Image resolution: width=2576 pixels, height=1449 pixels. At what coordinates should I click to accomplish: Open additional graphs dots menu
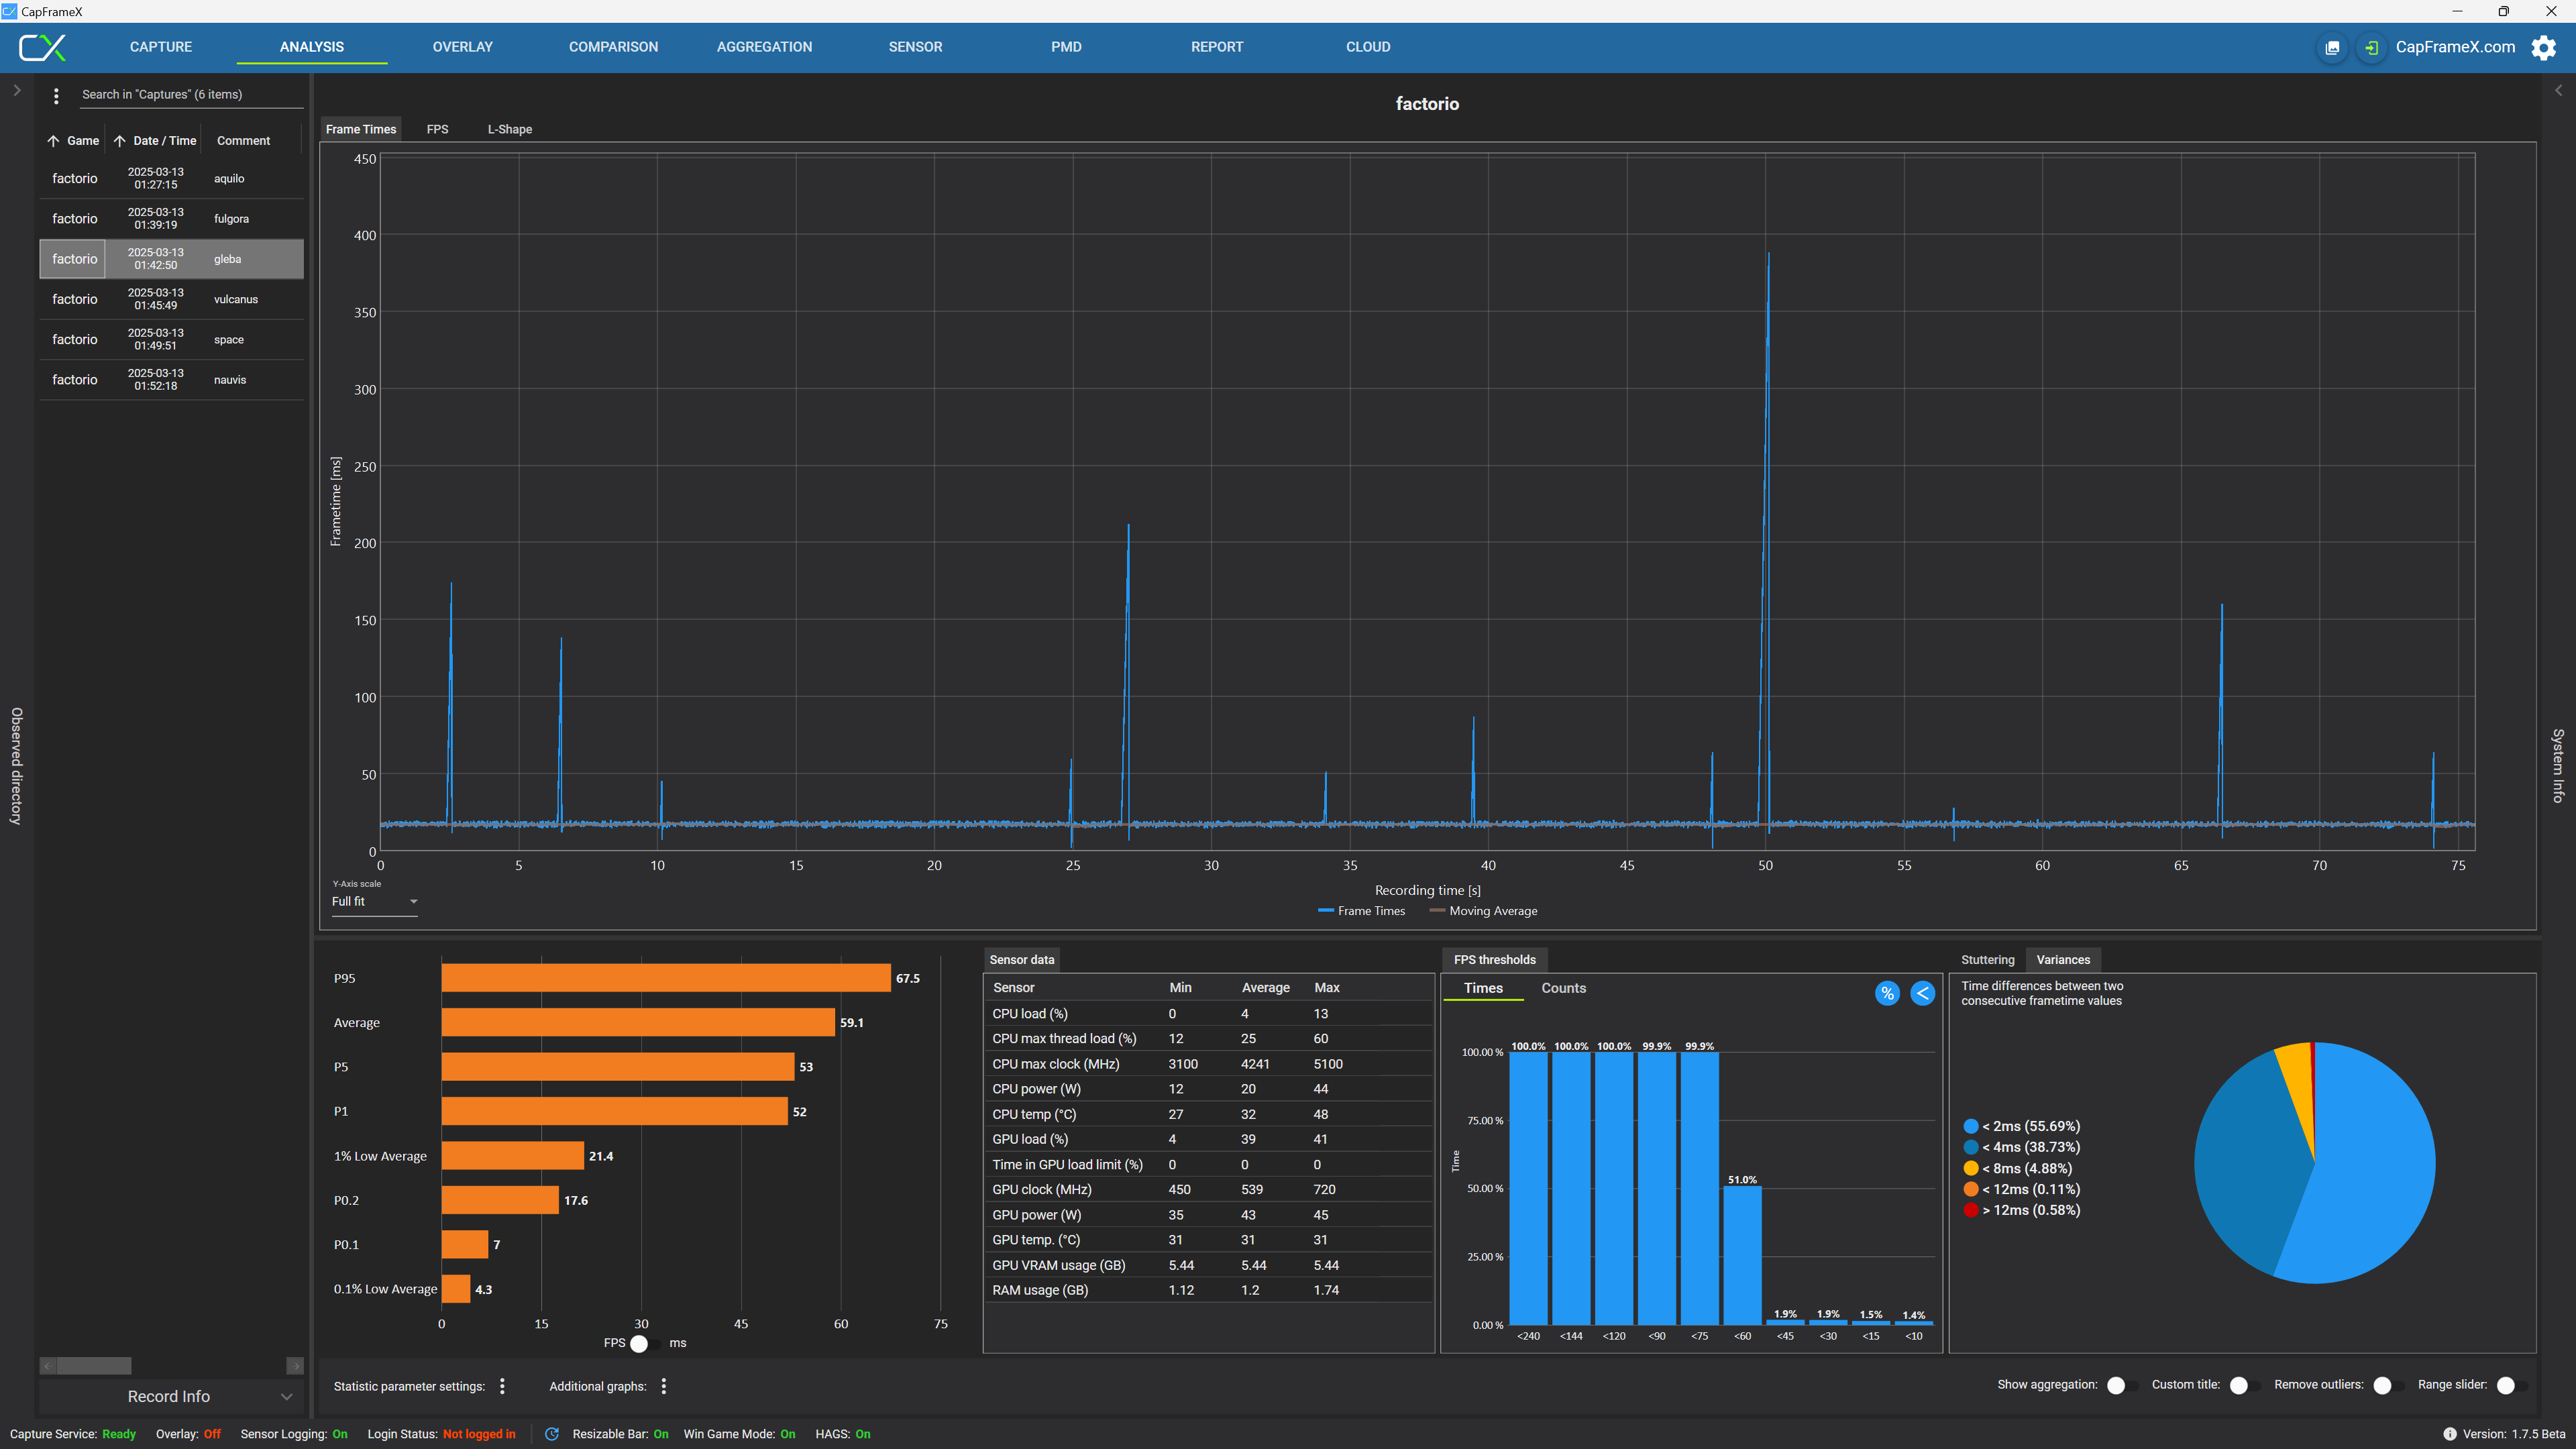tap(664, 1386)
